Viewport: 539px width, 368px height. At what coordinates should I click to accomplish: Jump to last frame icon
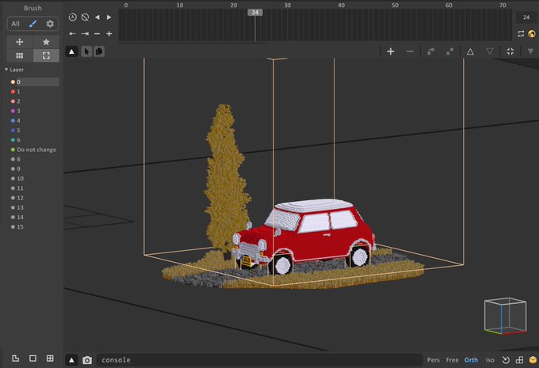point(85,34)
